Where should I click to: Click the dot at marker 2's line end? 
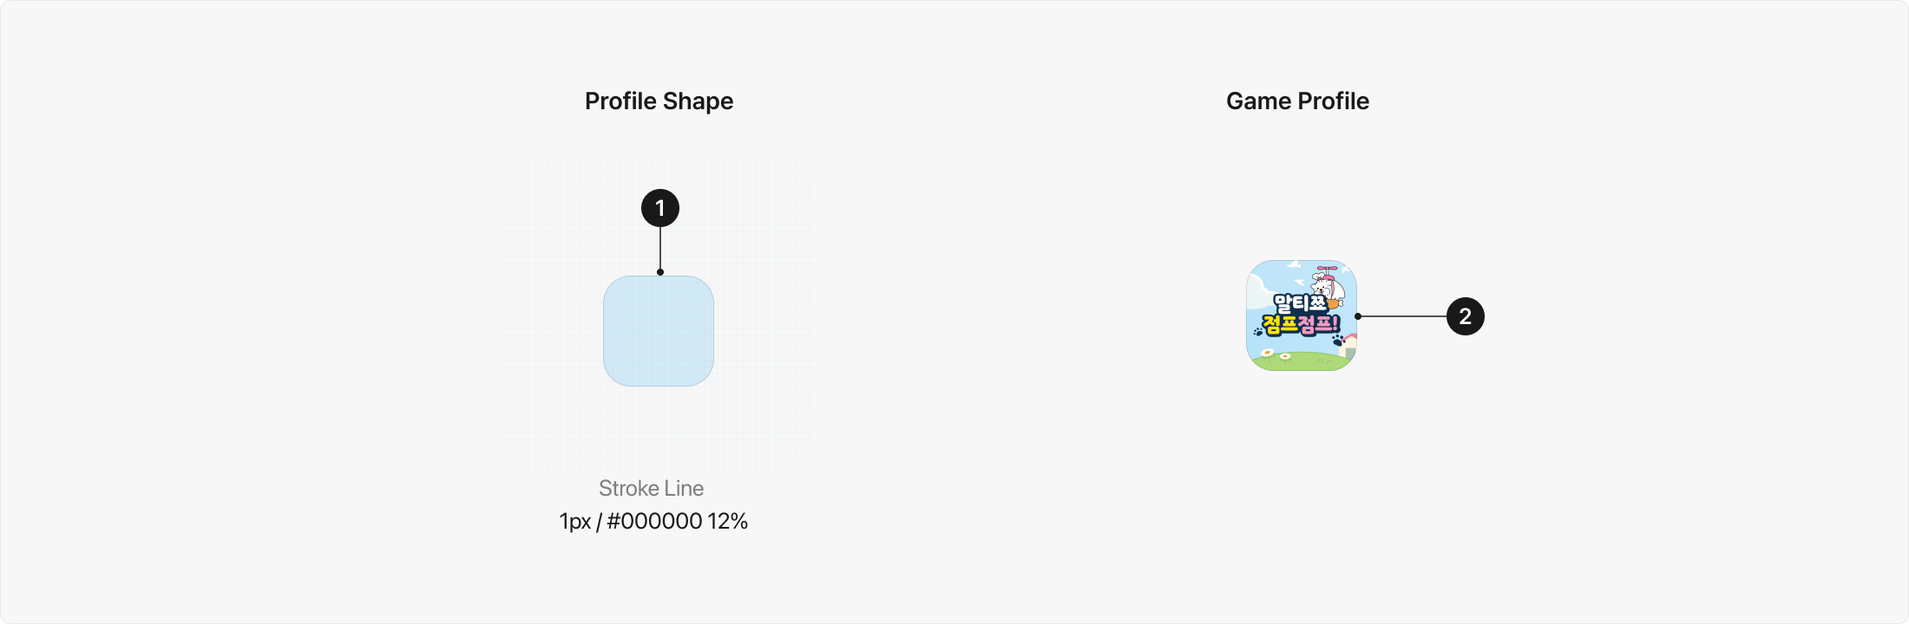(x=1358, y=316)
